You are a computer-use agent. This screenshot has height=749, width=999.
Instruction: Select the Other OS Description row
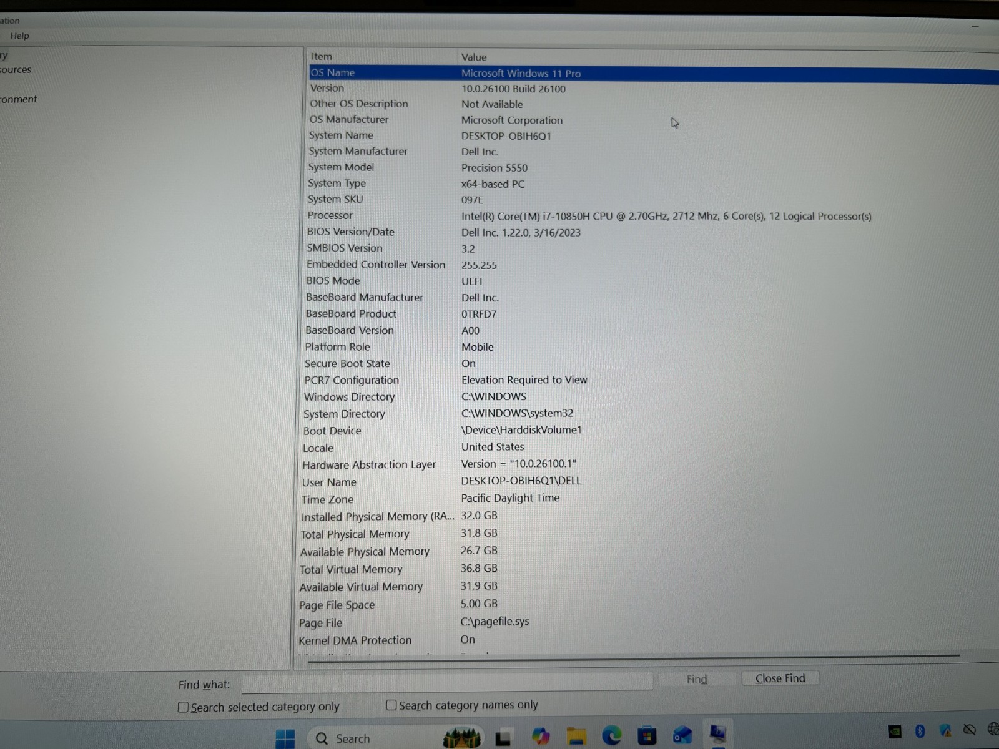pyautogui.click(x=653, y=104)
